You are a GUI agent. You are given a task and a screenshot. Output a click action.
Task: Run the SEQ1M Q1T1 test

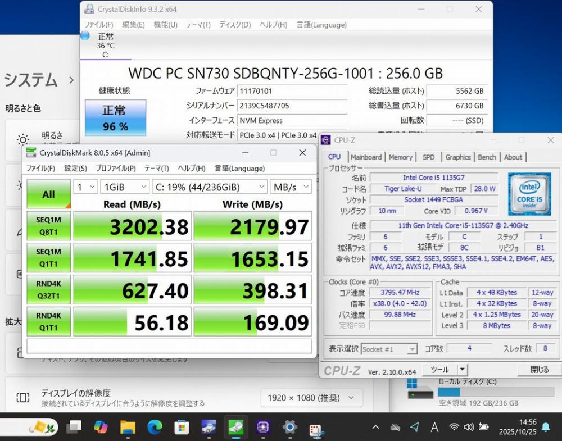(x=49, y=258)
